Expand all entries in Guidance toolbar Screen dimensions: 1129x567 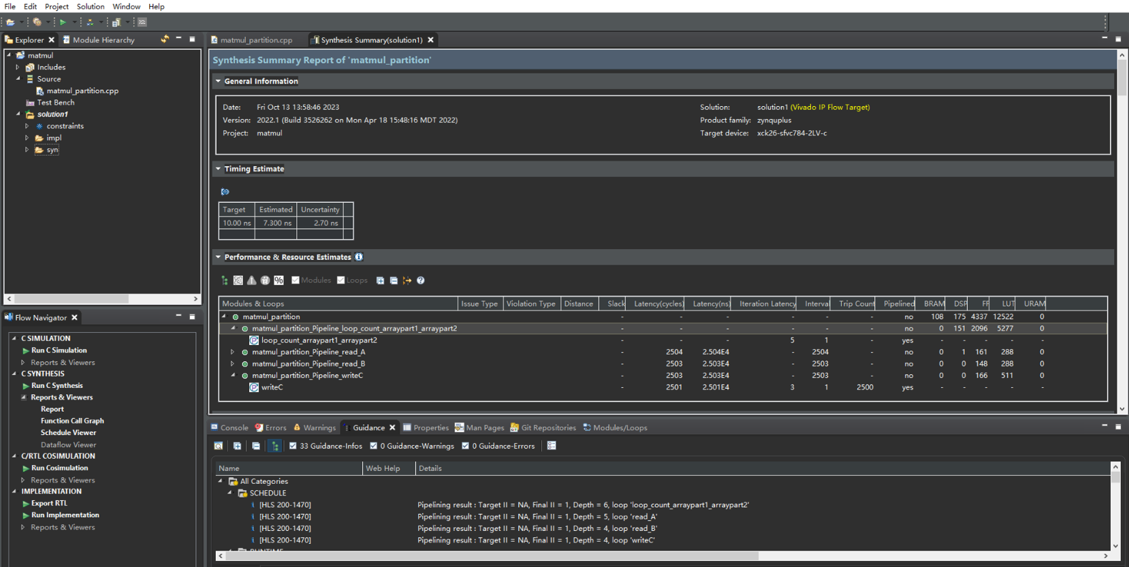(x=237, y=446)
